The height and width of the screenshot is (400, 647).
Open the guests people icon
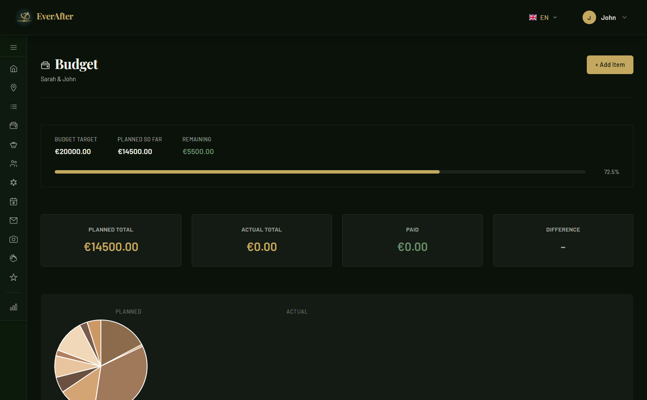click(x=14, y=163)
